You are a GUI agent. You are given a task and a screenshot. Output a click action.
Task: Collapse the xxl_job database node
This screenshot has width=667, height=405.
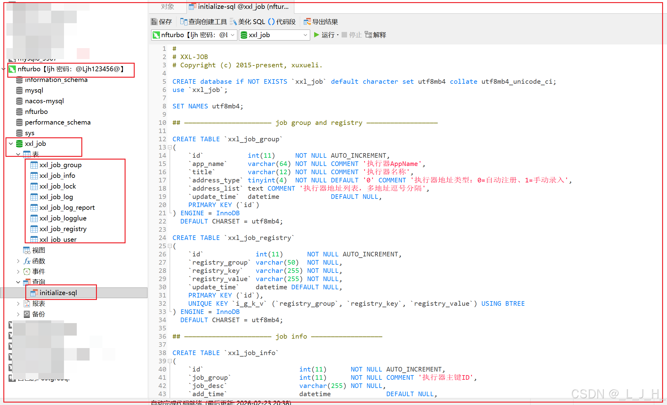(11, 143)
